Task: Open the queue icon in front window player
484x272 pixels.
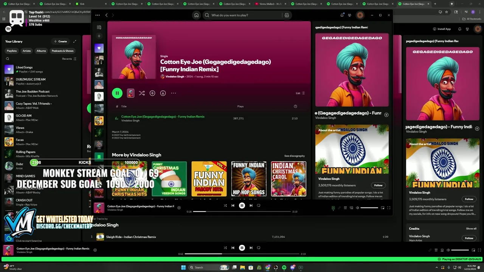Action: [x=345, y=208]
